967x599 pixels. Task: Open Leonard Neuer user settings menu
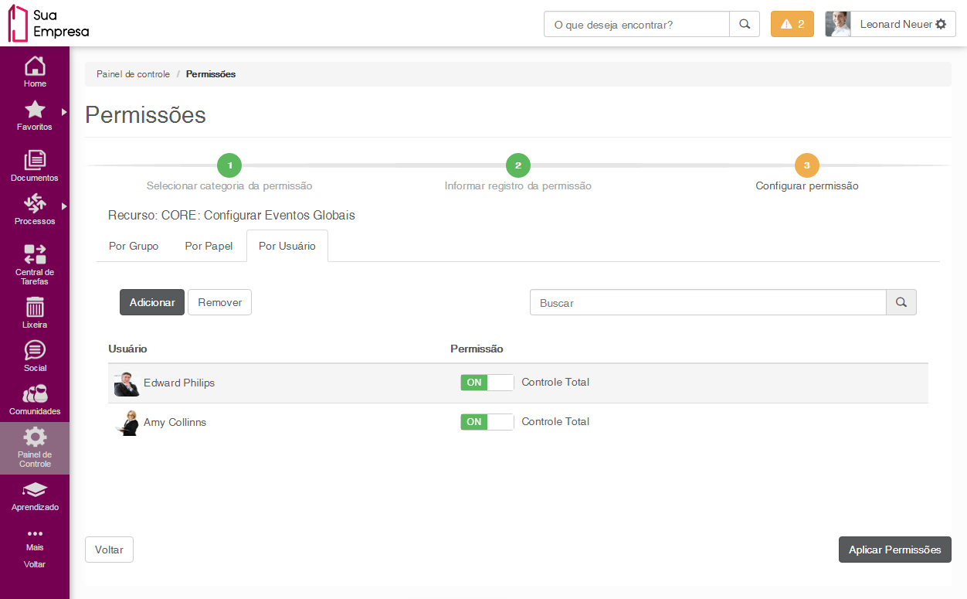[940, 24]
